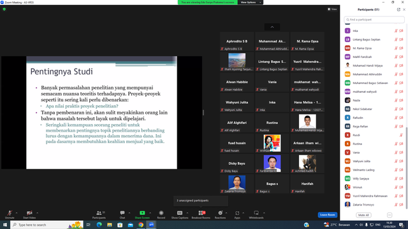Select Muhamad Handi Wijaya video thumbnail in gallery

pyautogui.click(x=307, y=123)
